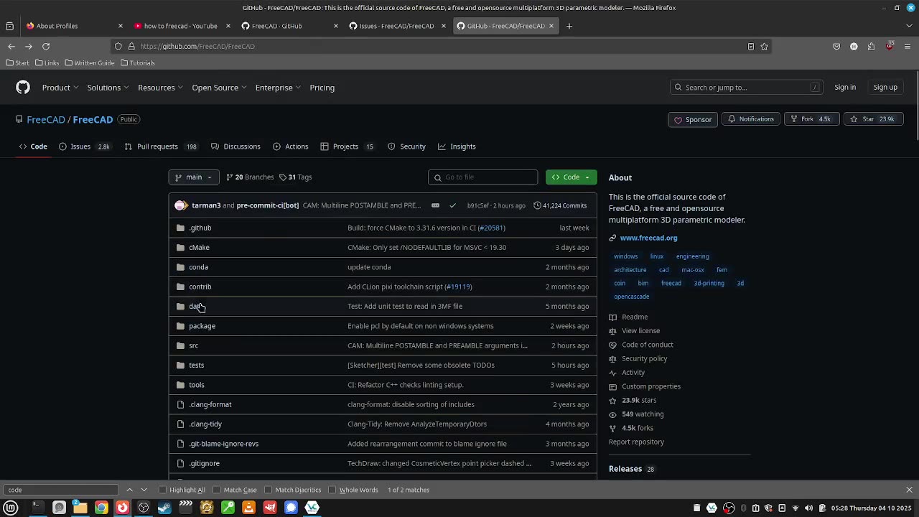Image resolution: width=919 pixels, height=517 pixels.
Task: Switch to the Issues tab
Action: click(85, 146)
